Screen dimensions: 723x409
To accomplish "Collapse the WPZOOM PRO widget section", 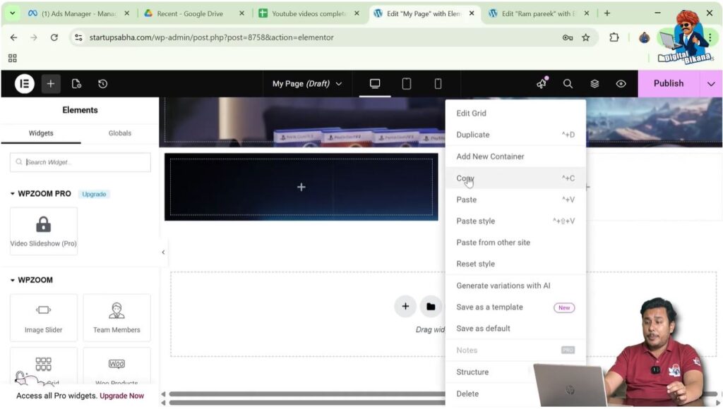I will pos(13,194).
